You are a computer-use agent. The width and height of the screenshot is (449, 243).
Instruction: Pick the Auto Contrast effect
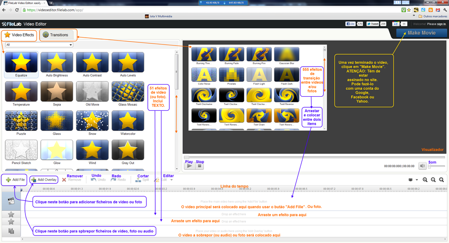tap(92, 64)
